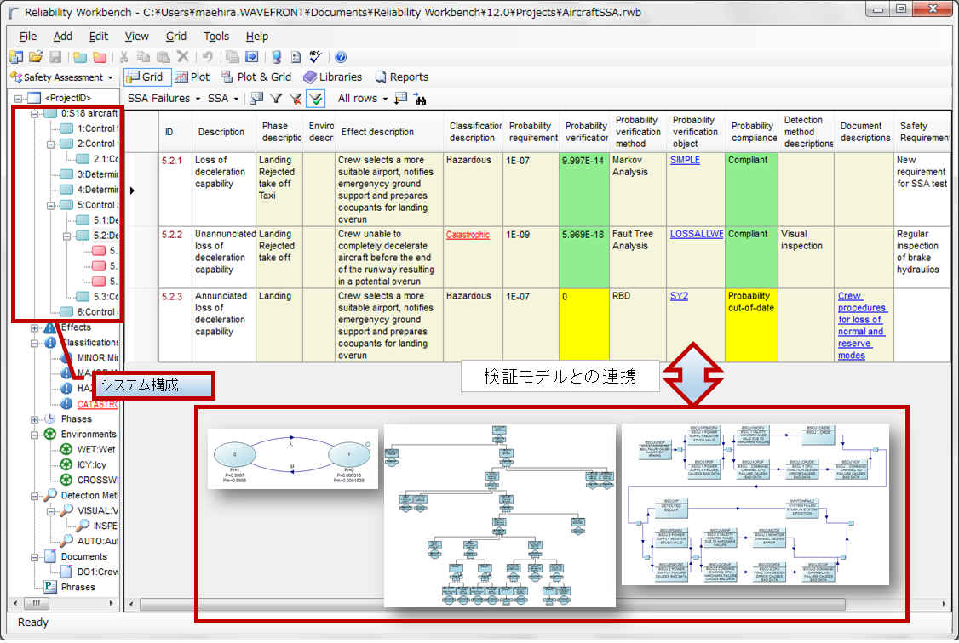Click the greyed stacked pages icon before the blue arrow

pos(232,57)
